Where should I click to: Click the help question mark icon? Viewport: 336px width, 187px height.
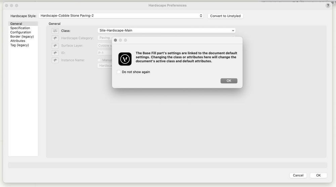coord(328,6)
